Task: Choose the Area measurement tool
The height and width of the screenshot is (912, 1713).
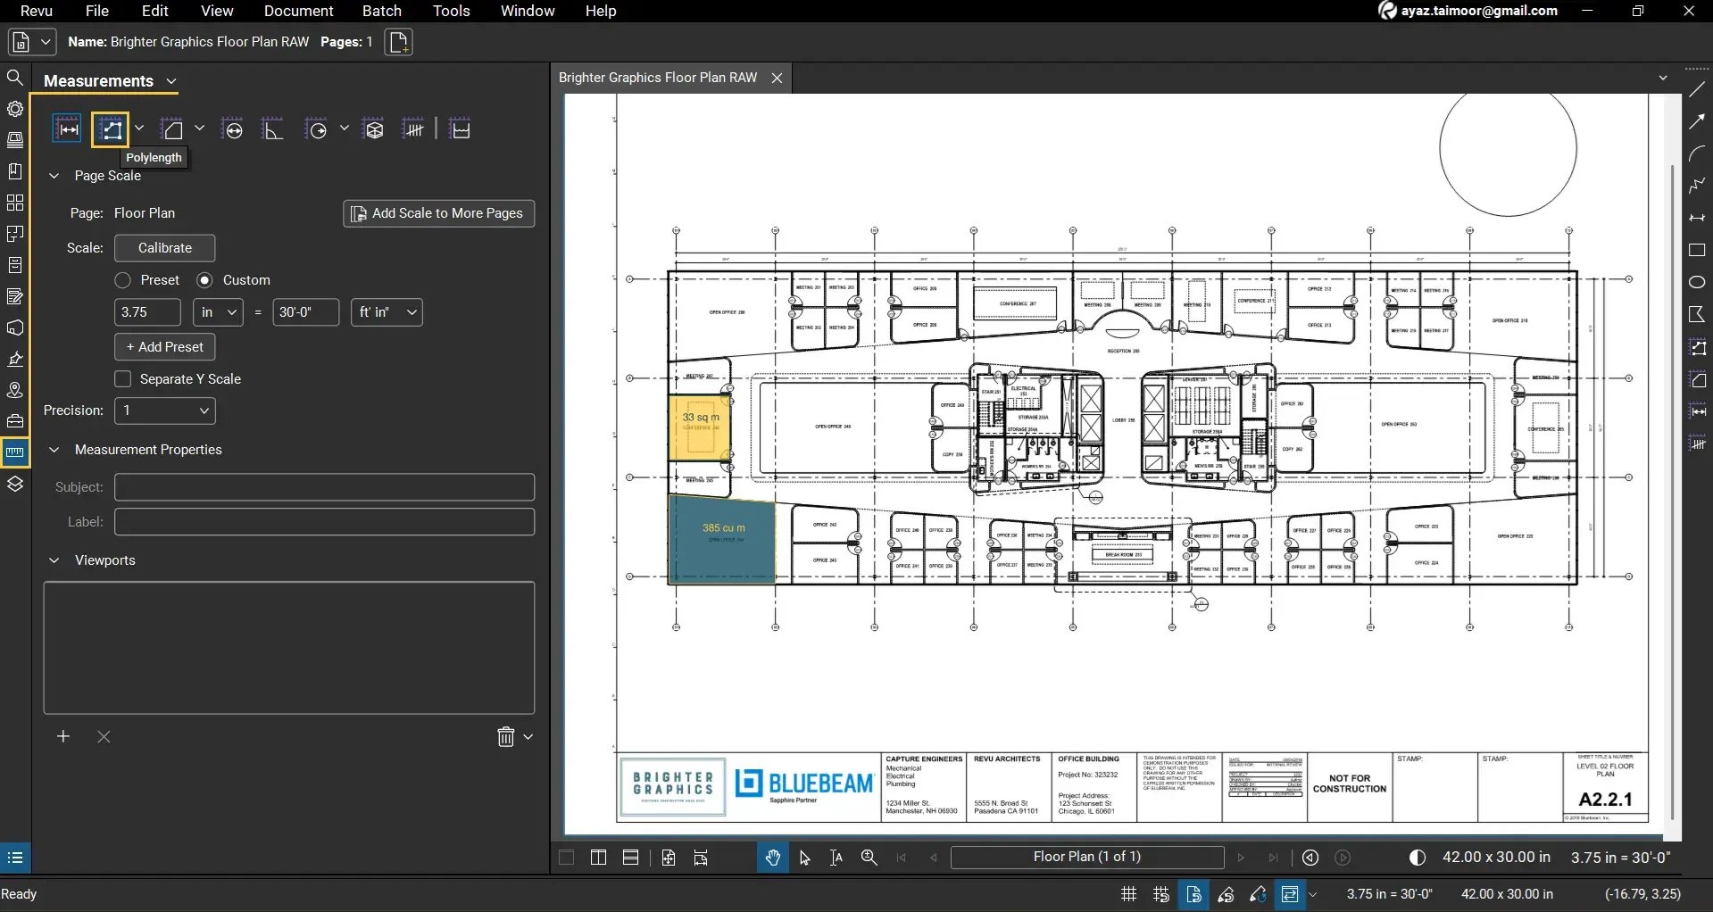Action: coord(173,129)
